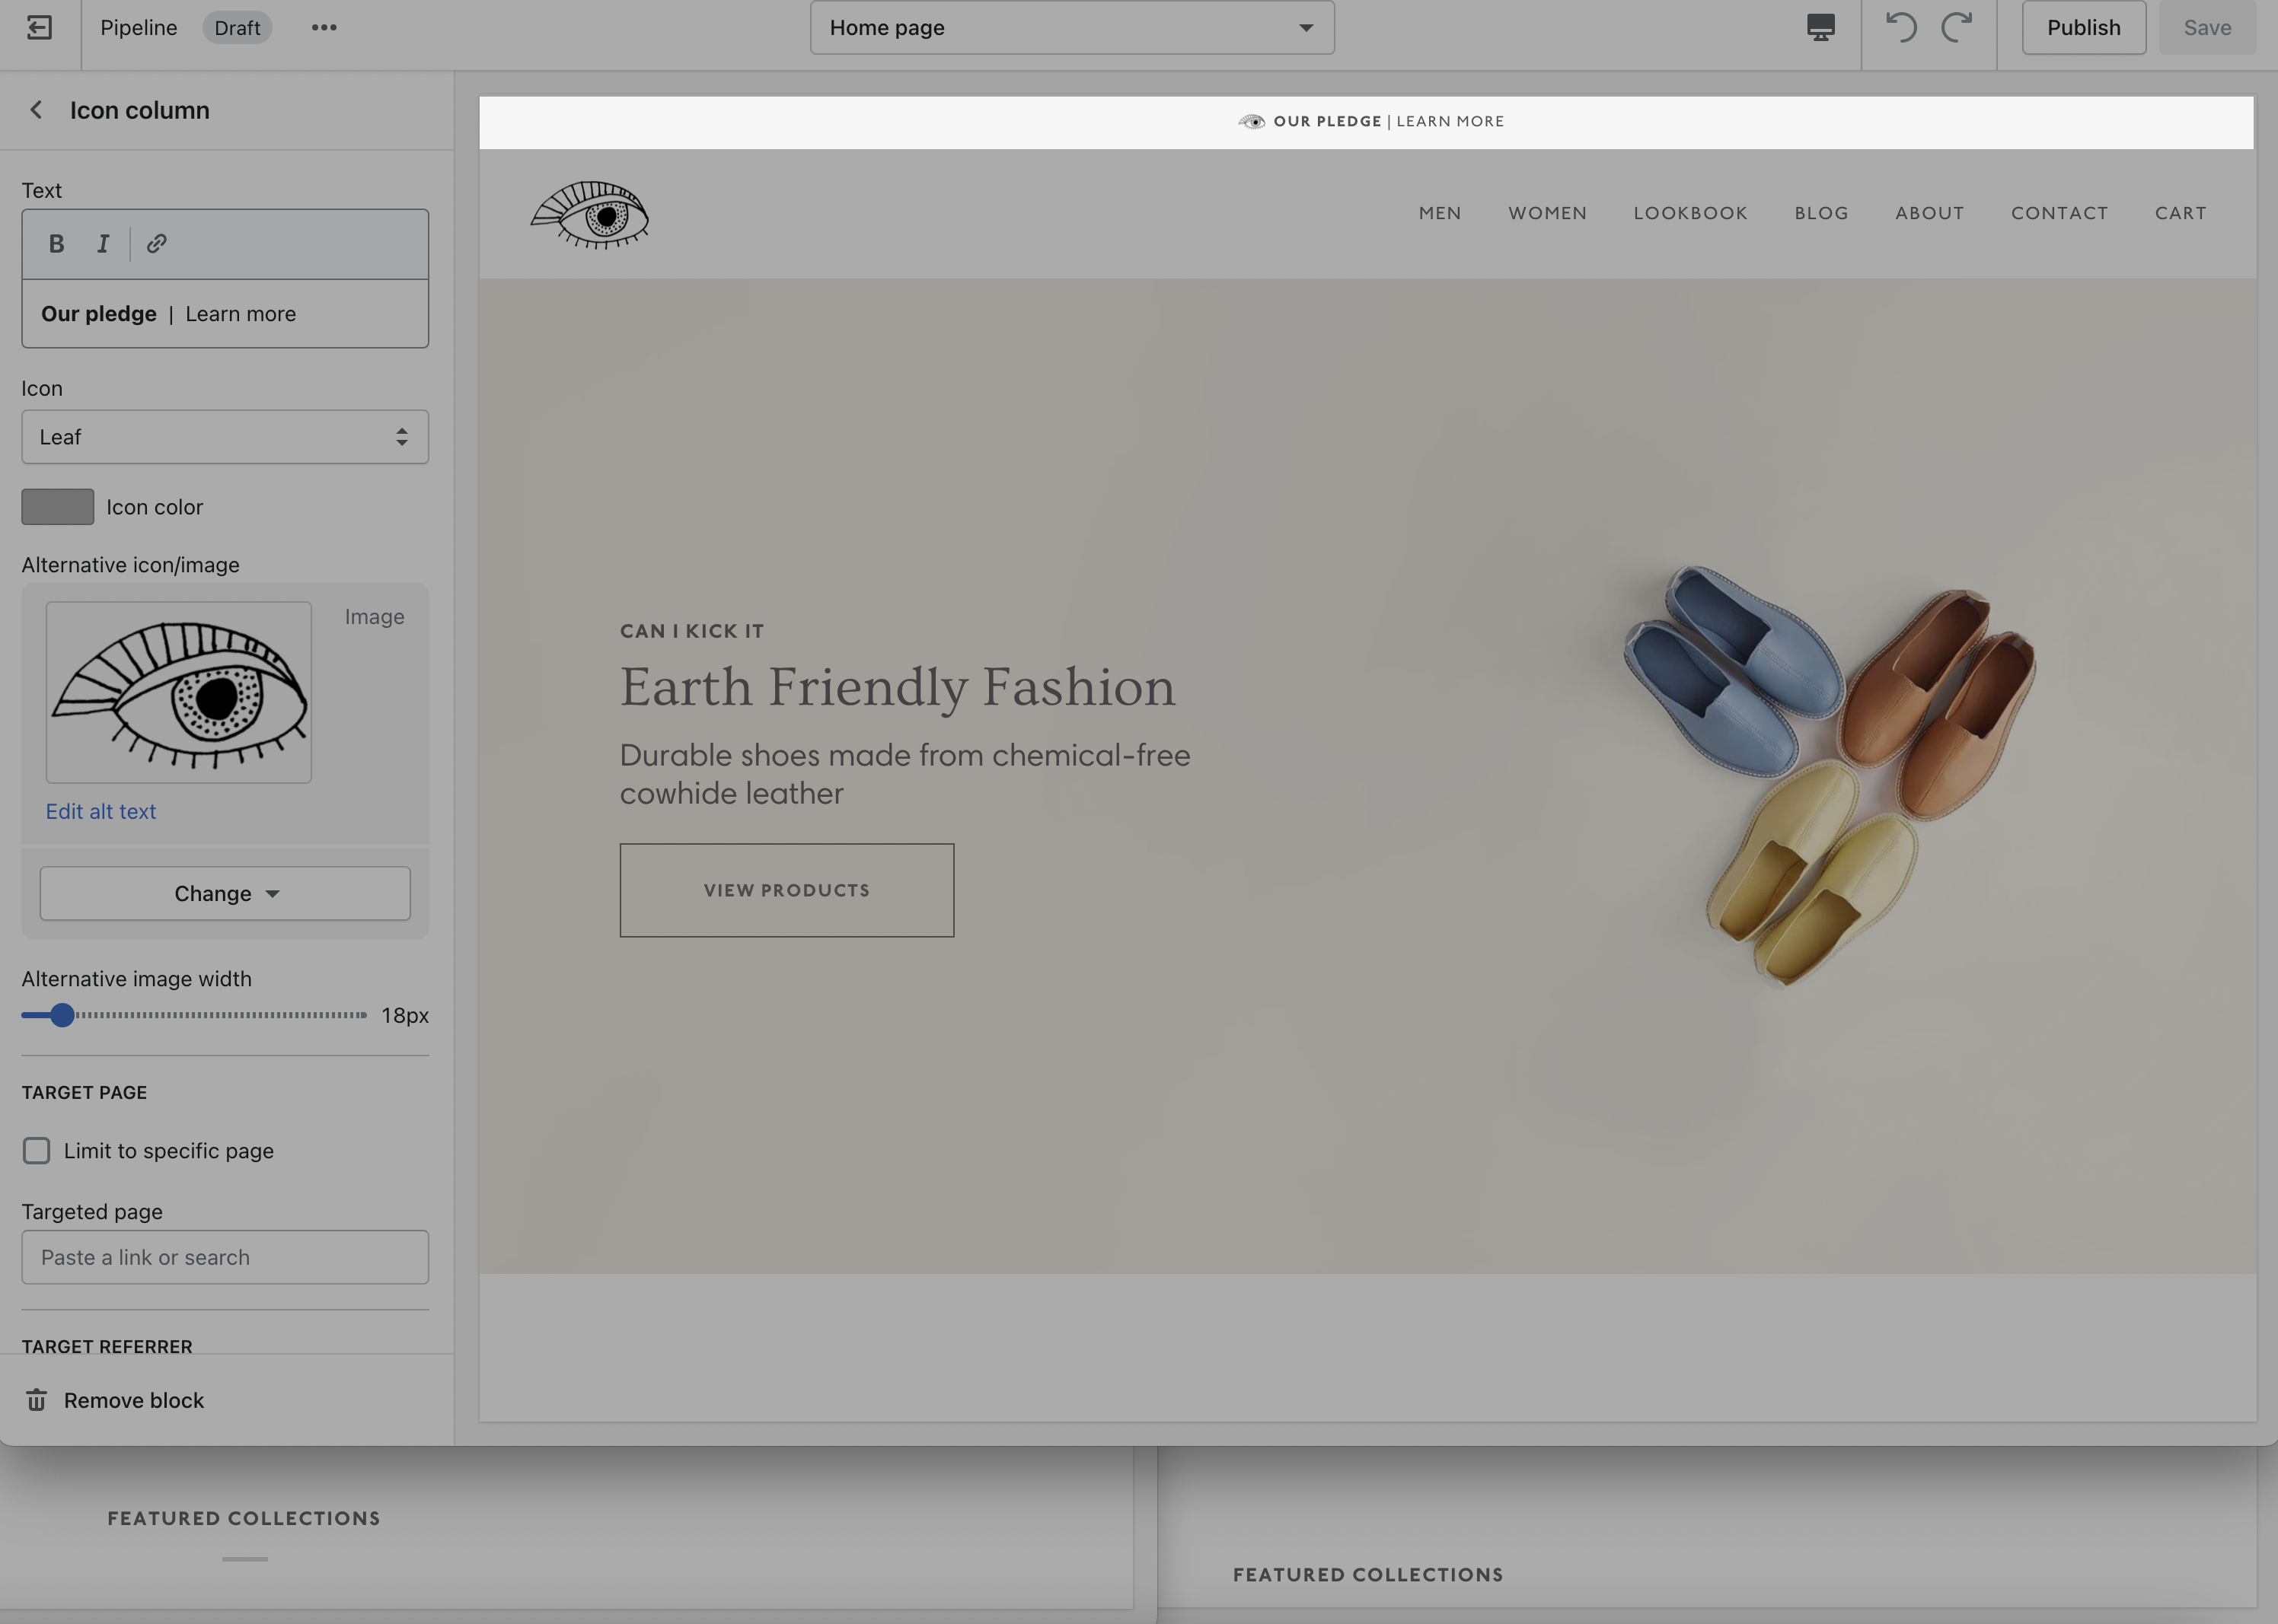Open the CONTACT navigation menu item
This screenshot has width=2278, height=1624.
2060,213
